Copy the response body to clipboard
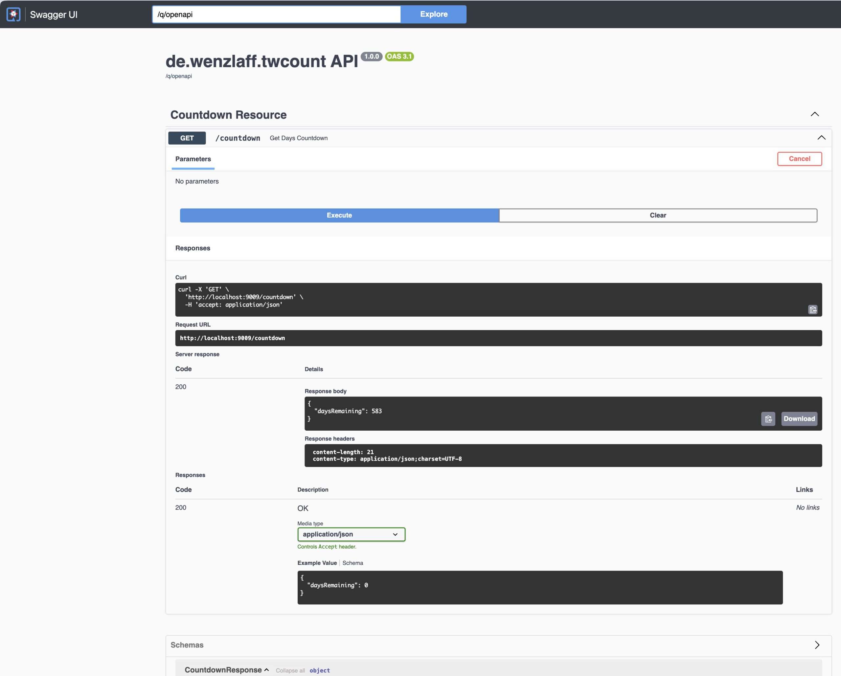The height and width of the screenshot is (676, 841). click(768, 418)
